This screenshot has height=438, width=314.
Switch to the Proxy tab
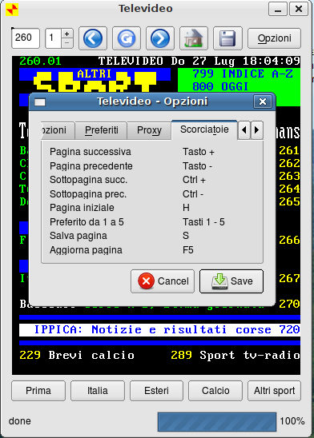click(149, 130)
